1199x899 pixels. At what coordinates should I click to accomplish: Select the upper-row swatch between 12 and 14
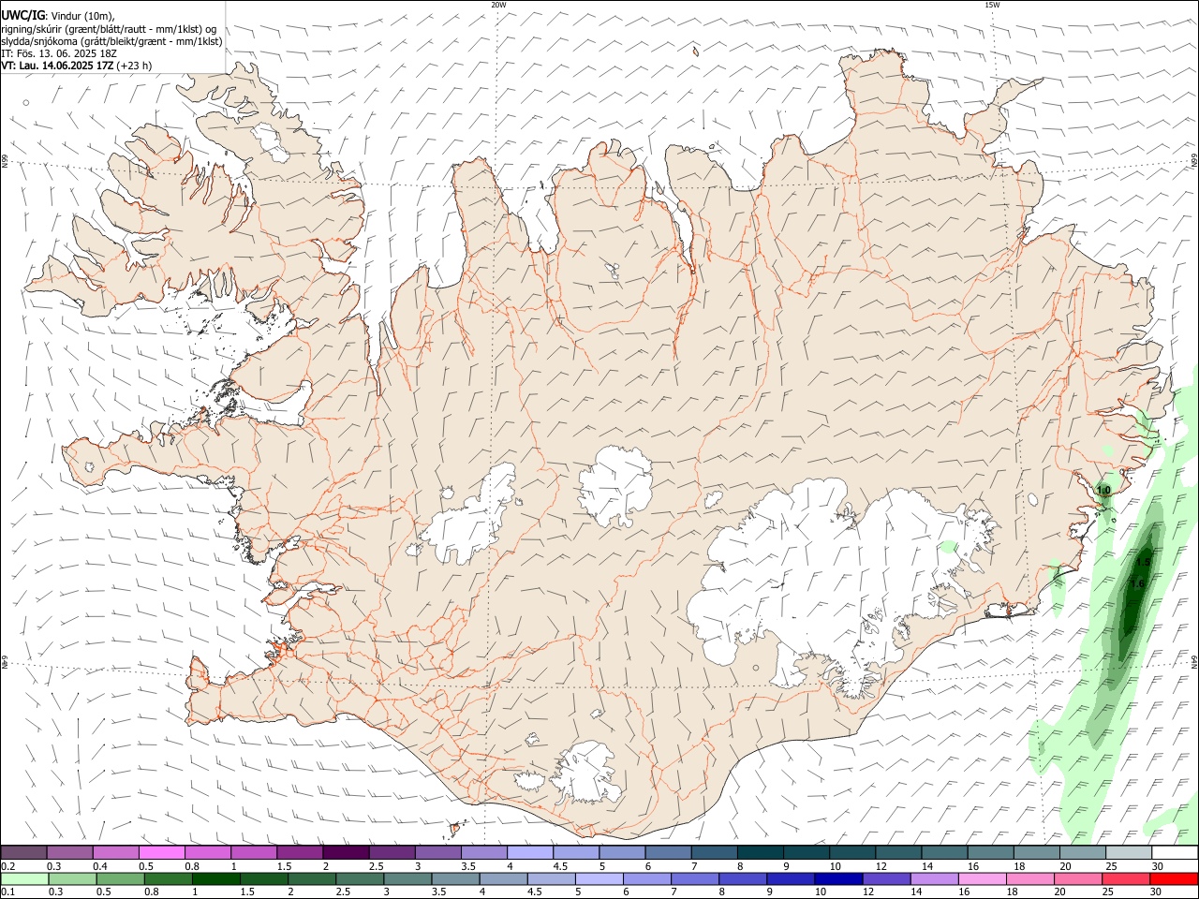coord(897,853)
